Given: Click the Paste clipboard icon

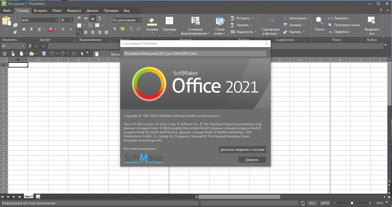Looking at the screenshot, I should click(6, 21).
